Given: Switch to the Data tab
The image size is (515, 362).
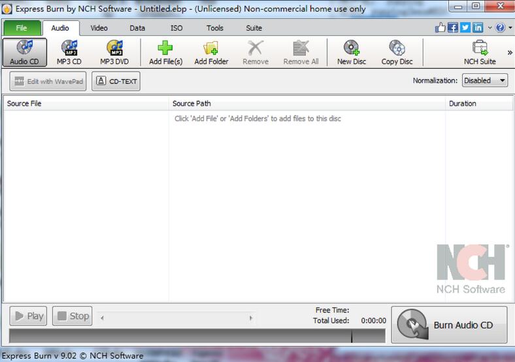Looking at the screenshot, I should tap(137, 28).
